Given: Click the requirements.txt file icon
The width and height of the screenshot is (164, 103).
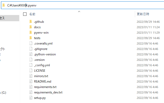Looking at the screenshot, I should (x=31, y=87).
